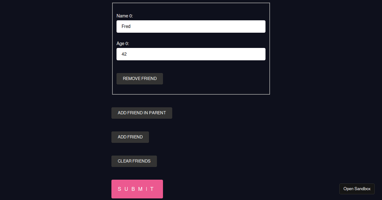Open the sandbox via Open Sandbox
The width and height of the screenshot is (382, 200).
click(357, 189)
